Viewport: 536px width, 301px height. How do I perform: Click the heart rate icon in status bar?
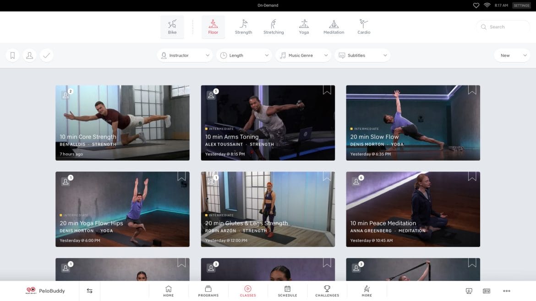[x=476, y=5]
